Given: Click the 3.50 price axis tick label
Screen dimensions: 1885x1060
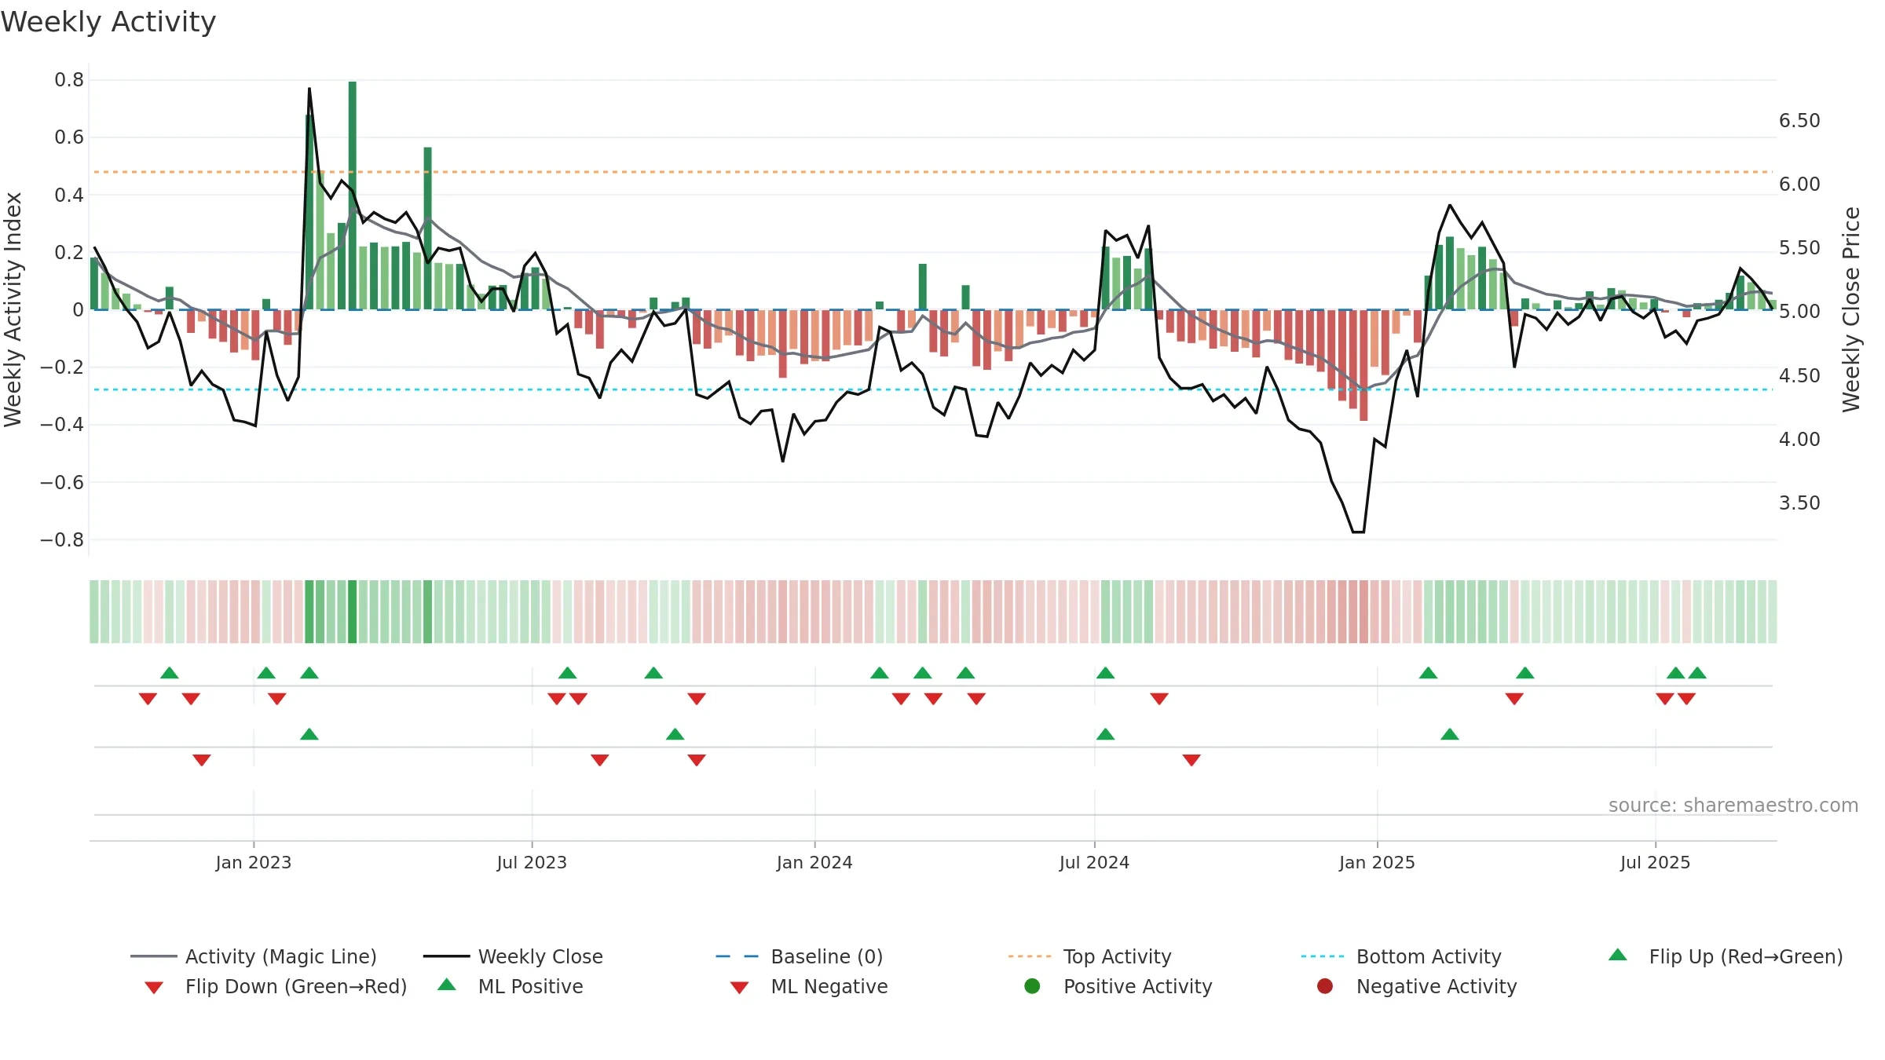Looking at the screenshot, I should (1799, 503).
